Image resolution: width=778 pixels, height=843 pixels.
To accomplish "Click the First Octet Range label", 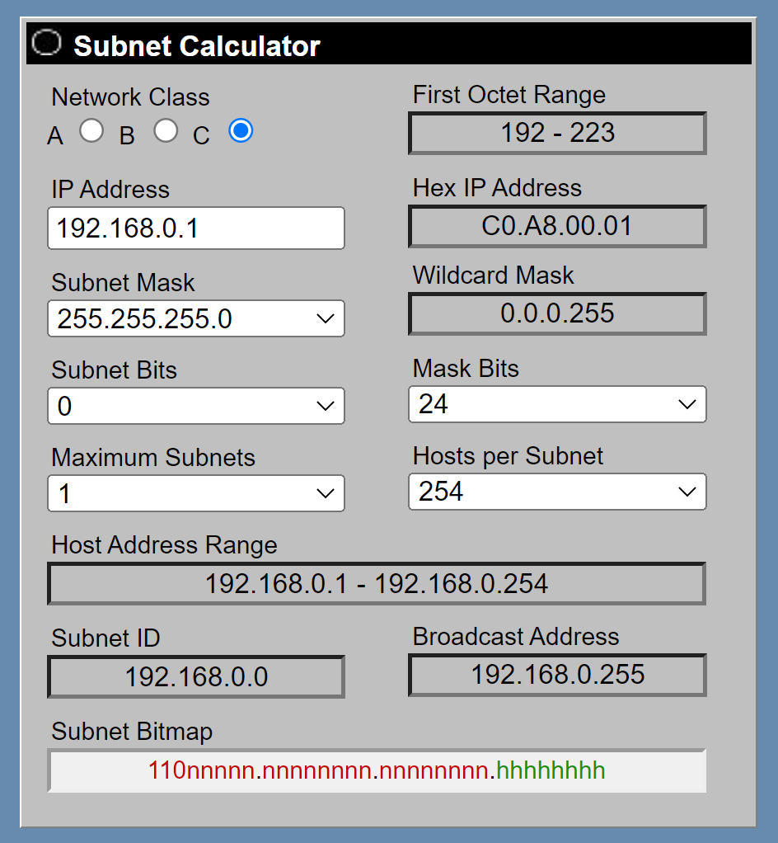I will click(x=509, y=95).
